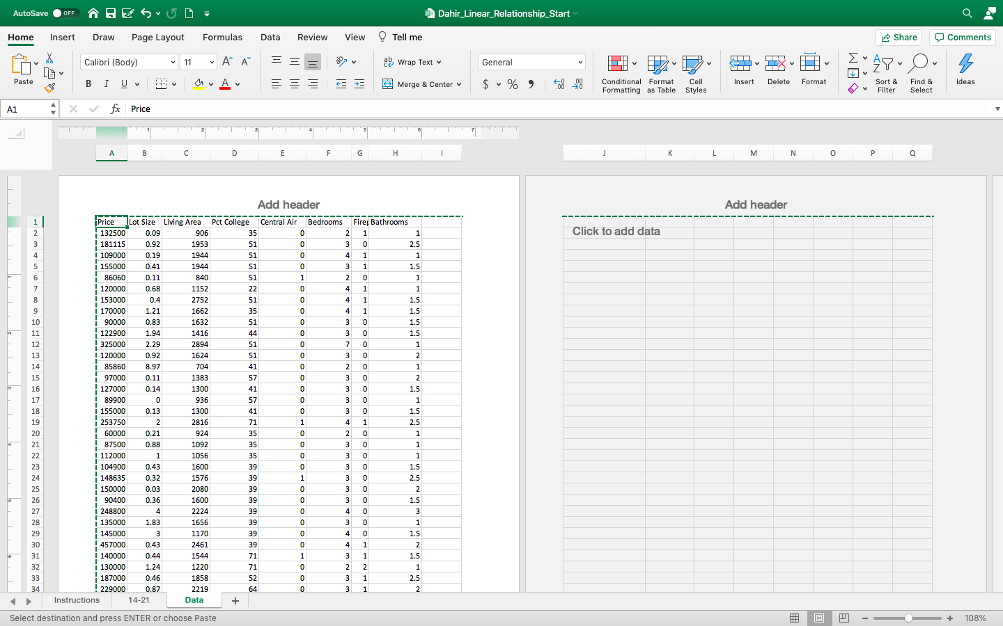The height and width of the screenshot is (626, 1003).
Task: Click the Home icon in title bar
Action: (93, 13)
